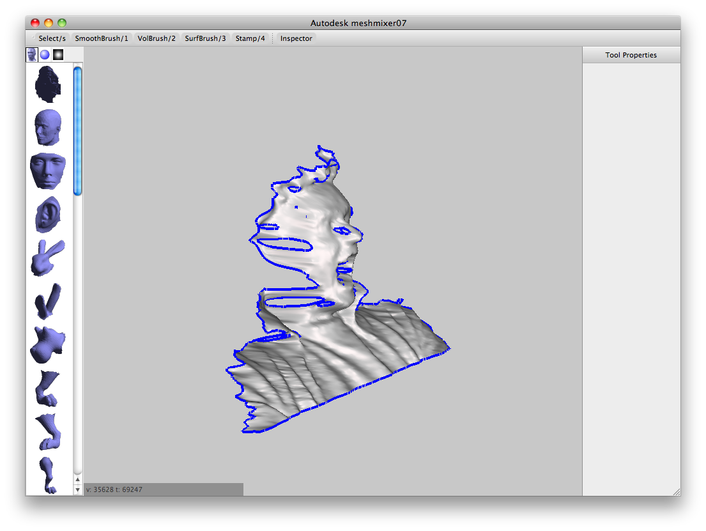Click the parts list scrollbar thumb
706x531 pixels.
click(x=77, y=131)
